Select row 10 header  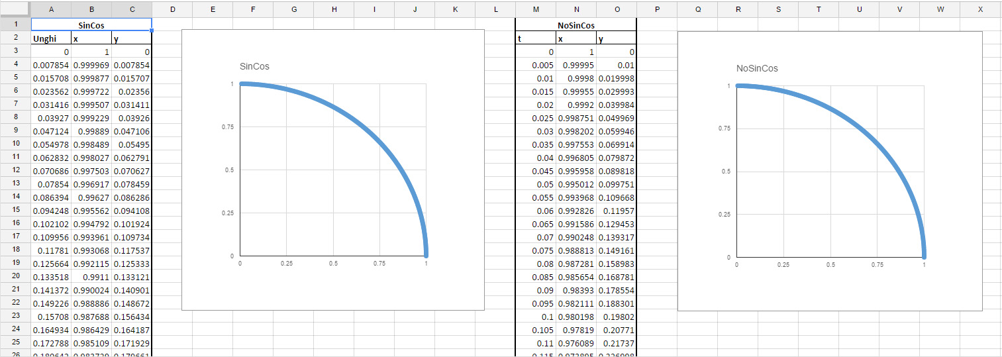(15, 144)
